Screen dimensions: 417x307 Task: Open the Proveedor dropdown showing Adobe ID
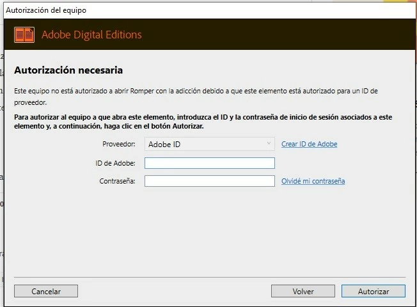pos(210,144)
